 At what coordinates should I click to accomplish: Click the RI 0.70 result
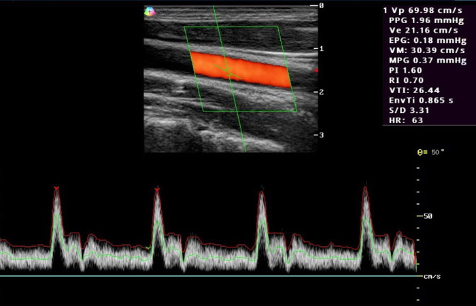pos(407,80)
